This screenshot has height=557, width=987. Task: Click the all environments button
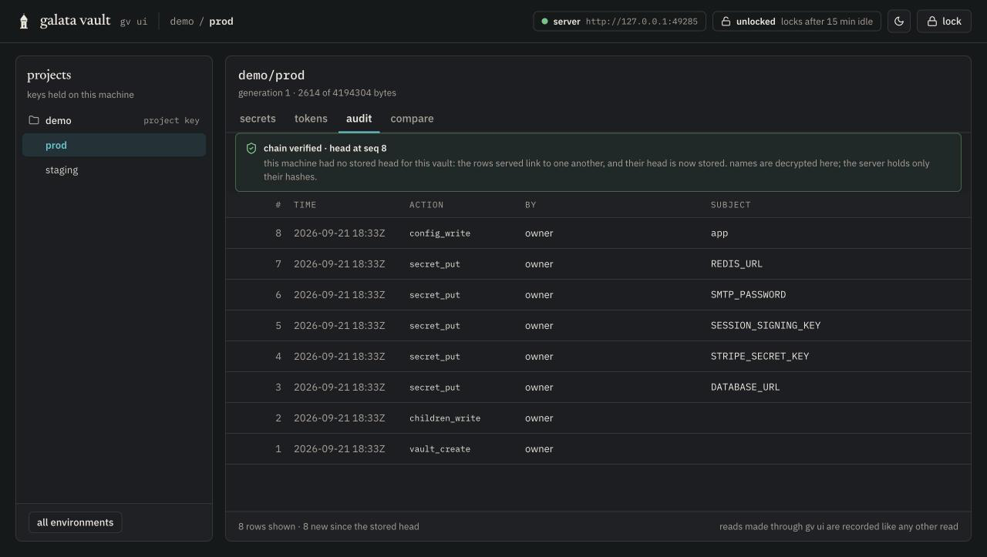(x=76, y=522)
